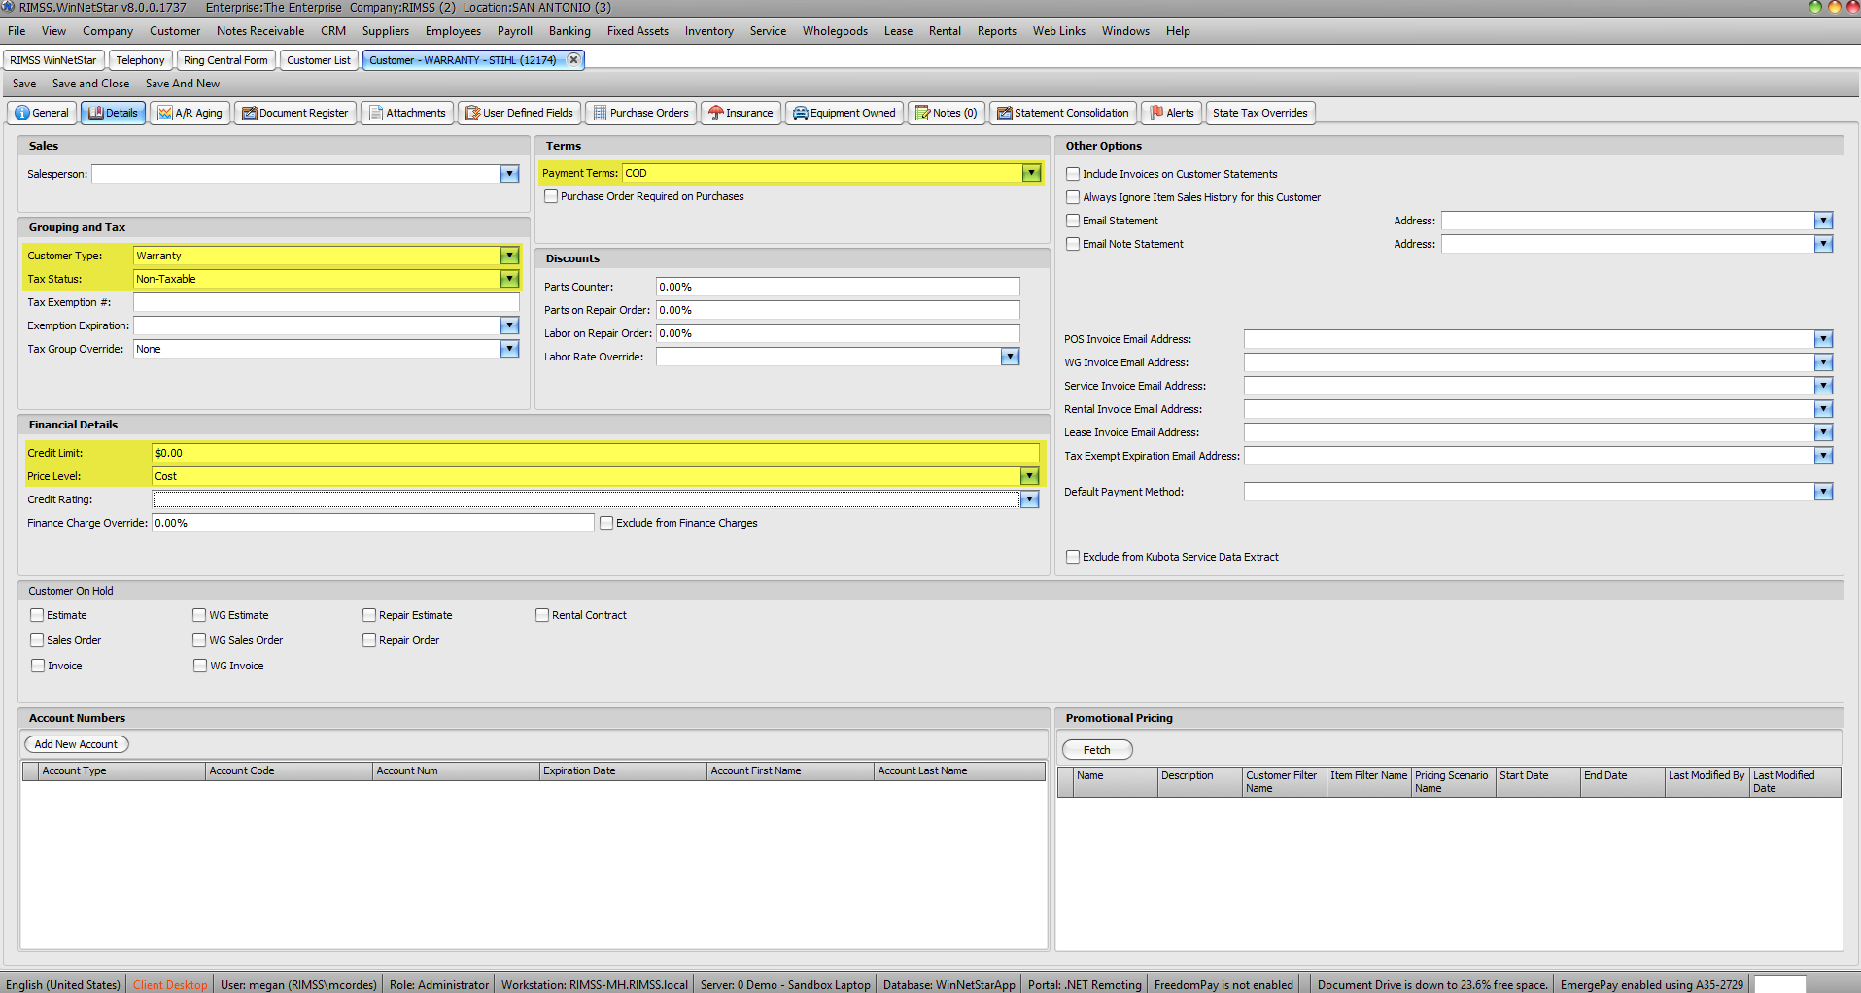Image resolution: width=1861 pixels, height=993 pixels.
Task: Switch to the State Tax Overrides tab
Action: click(1259, 113)
